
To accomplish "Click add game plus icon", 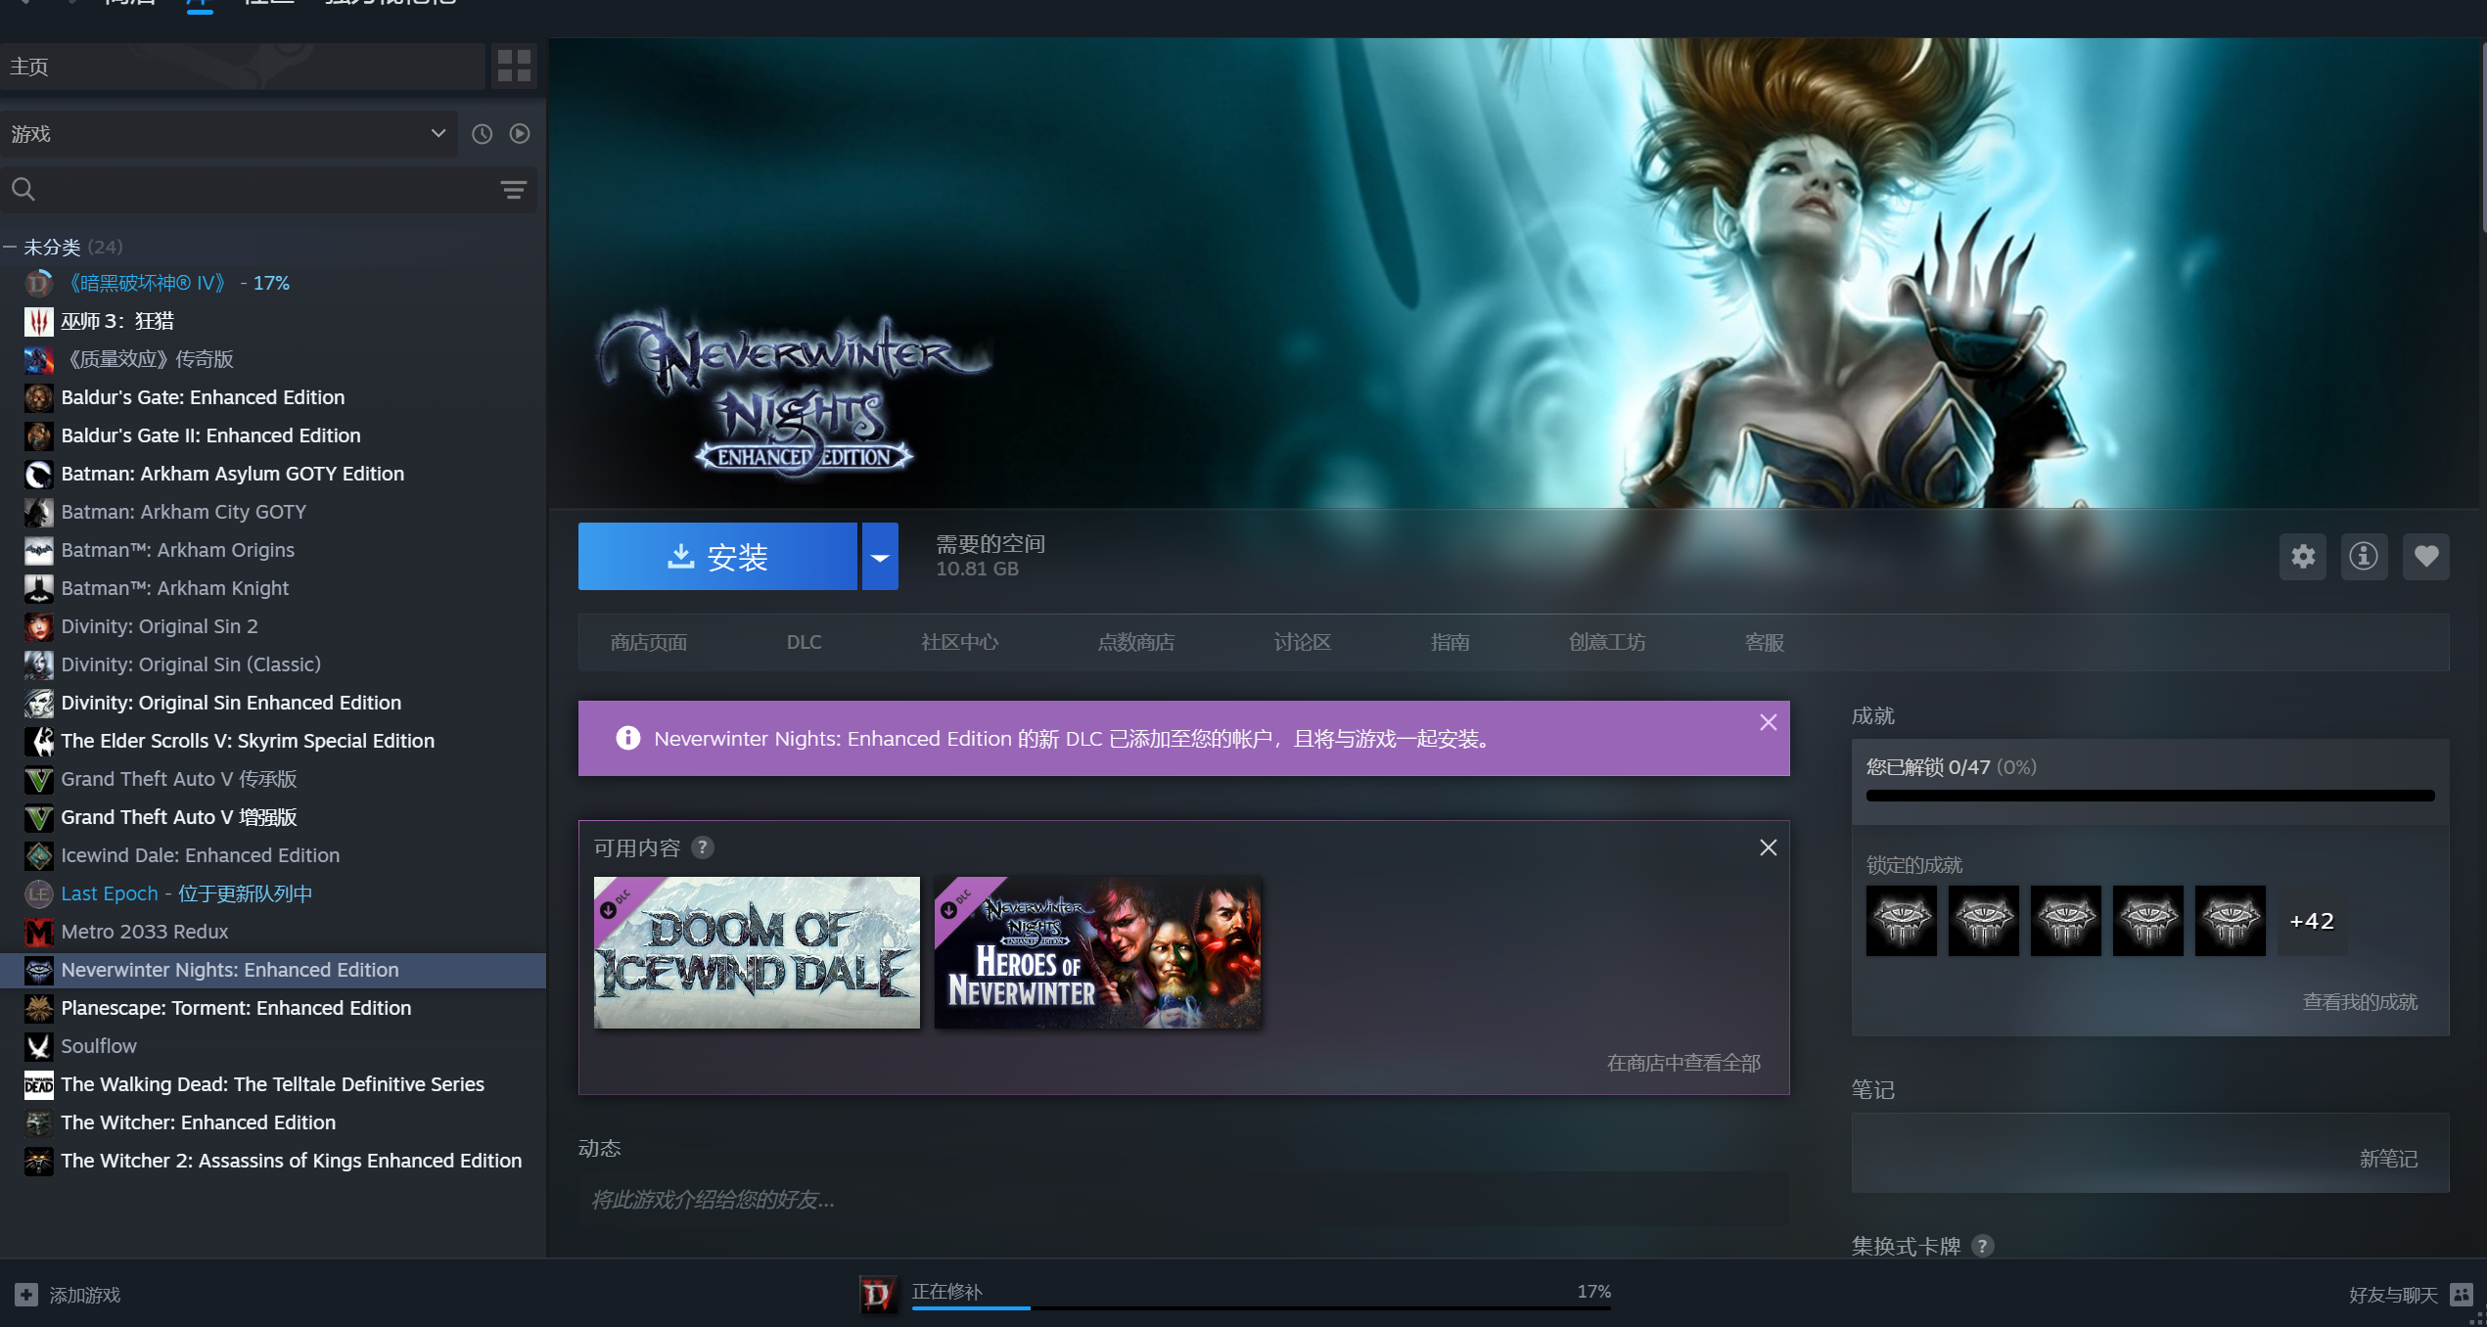I will [26, 1295].
